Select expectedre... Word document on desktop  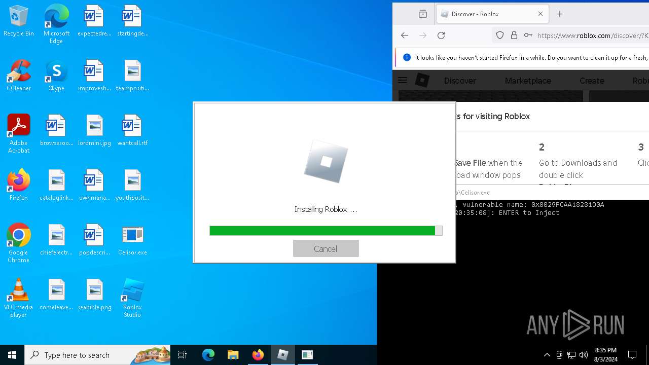click(94, 21)
